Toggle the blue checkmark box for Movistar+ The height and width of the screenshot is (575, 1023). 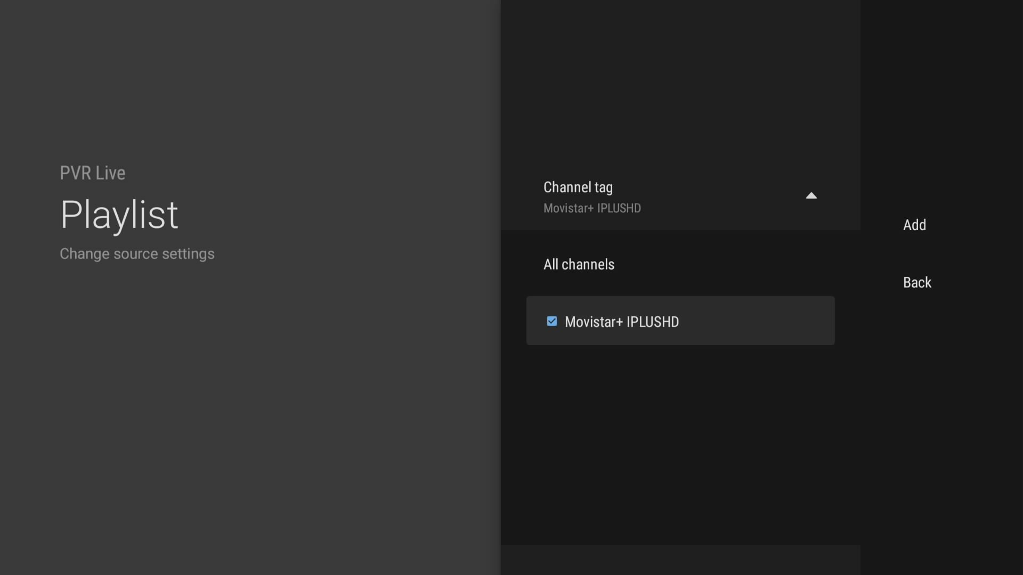(552, 321)
